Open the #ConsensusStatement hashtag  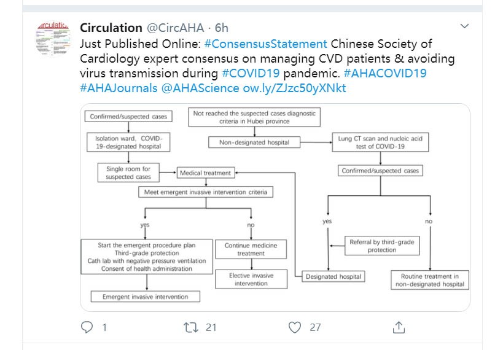[x=265, y=44]
